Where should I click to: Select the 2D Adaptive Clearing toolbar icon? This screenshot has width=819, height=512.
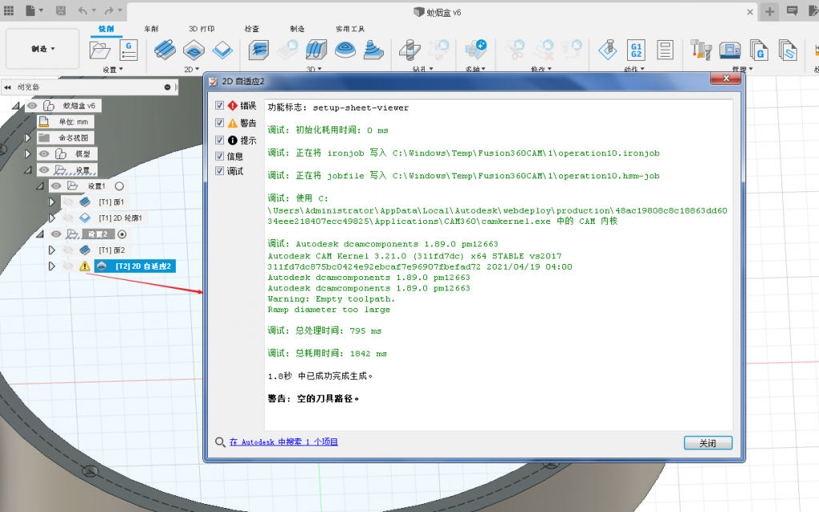pos(194,50)
